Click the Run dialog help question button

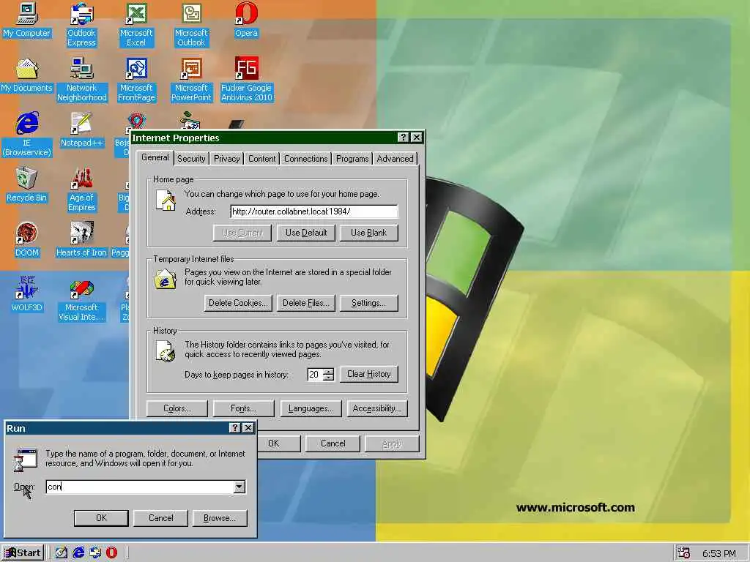tap(234, 427)
